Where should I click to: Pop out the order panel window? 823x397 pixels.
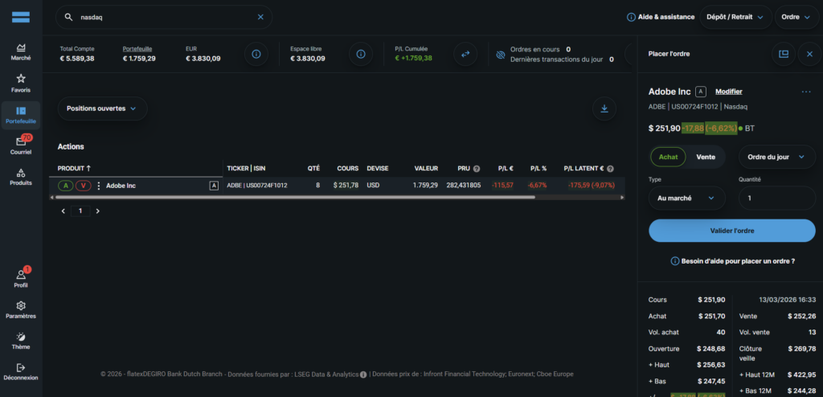[783, 54]
